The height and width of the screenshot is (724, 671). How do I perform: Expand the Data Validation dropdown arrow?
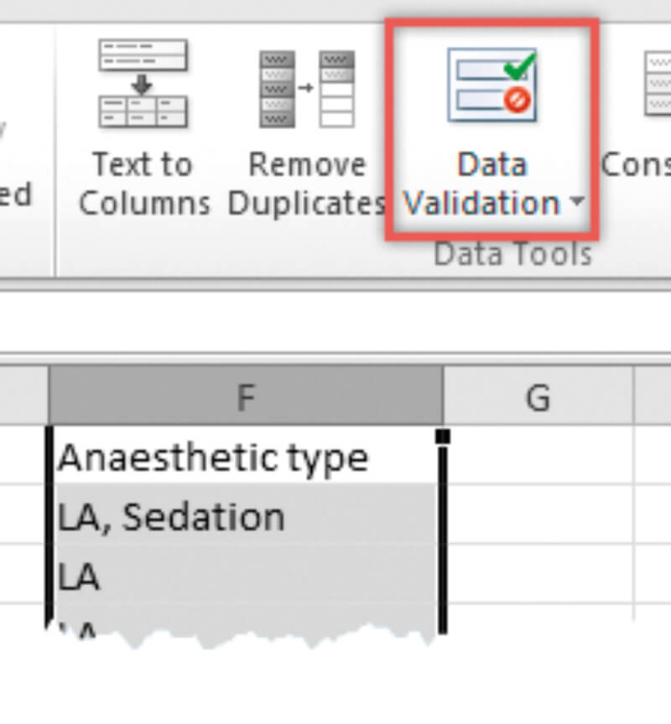pyautogui.click(x=575, y=204)
